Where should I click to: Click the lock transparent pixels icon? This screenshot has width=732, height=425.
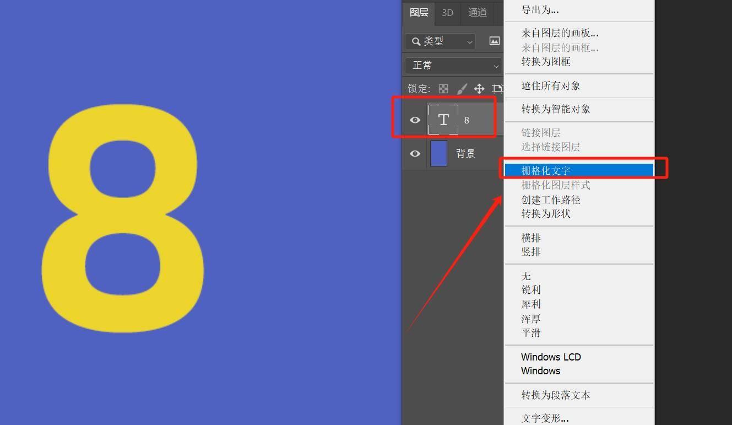pos(443,89)
